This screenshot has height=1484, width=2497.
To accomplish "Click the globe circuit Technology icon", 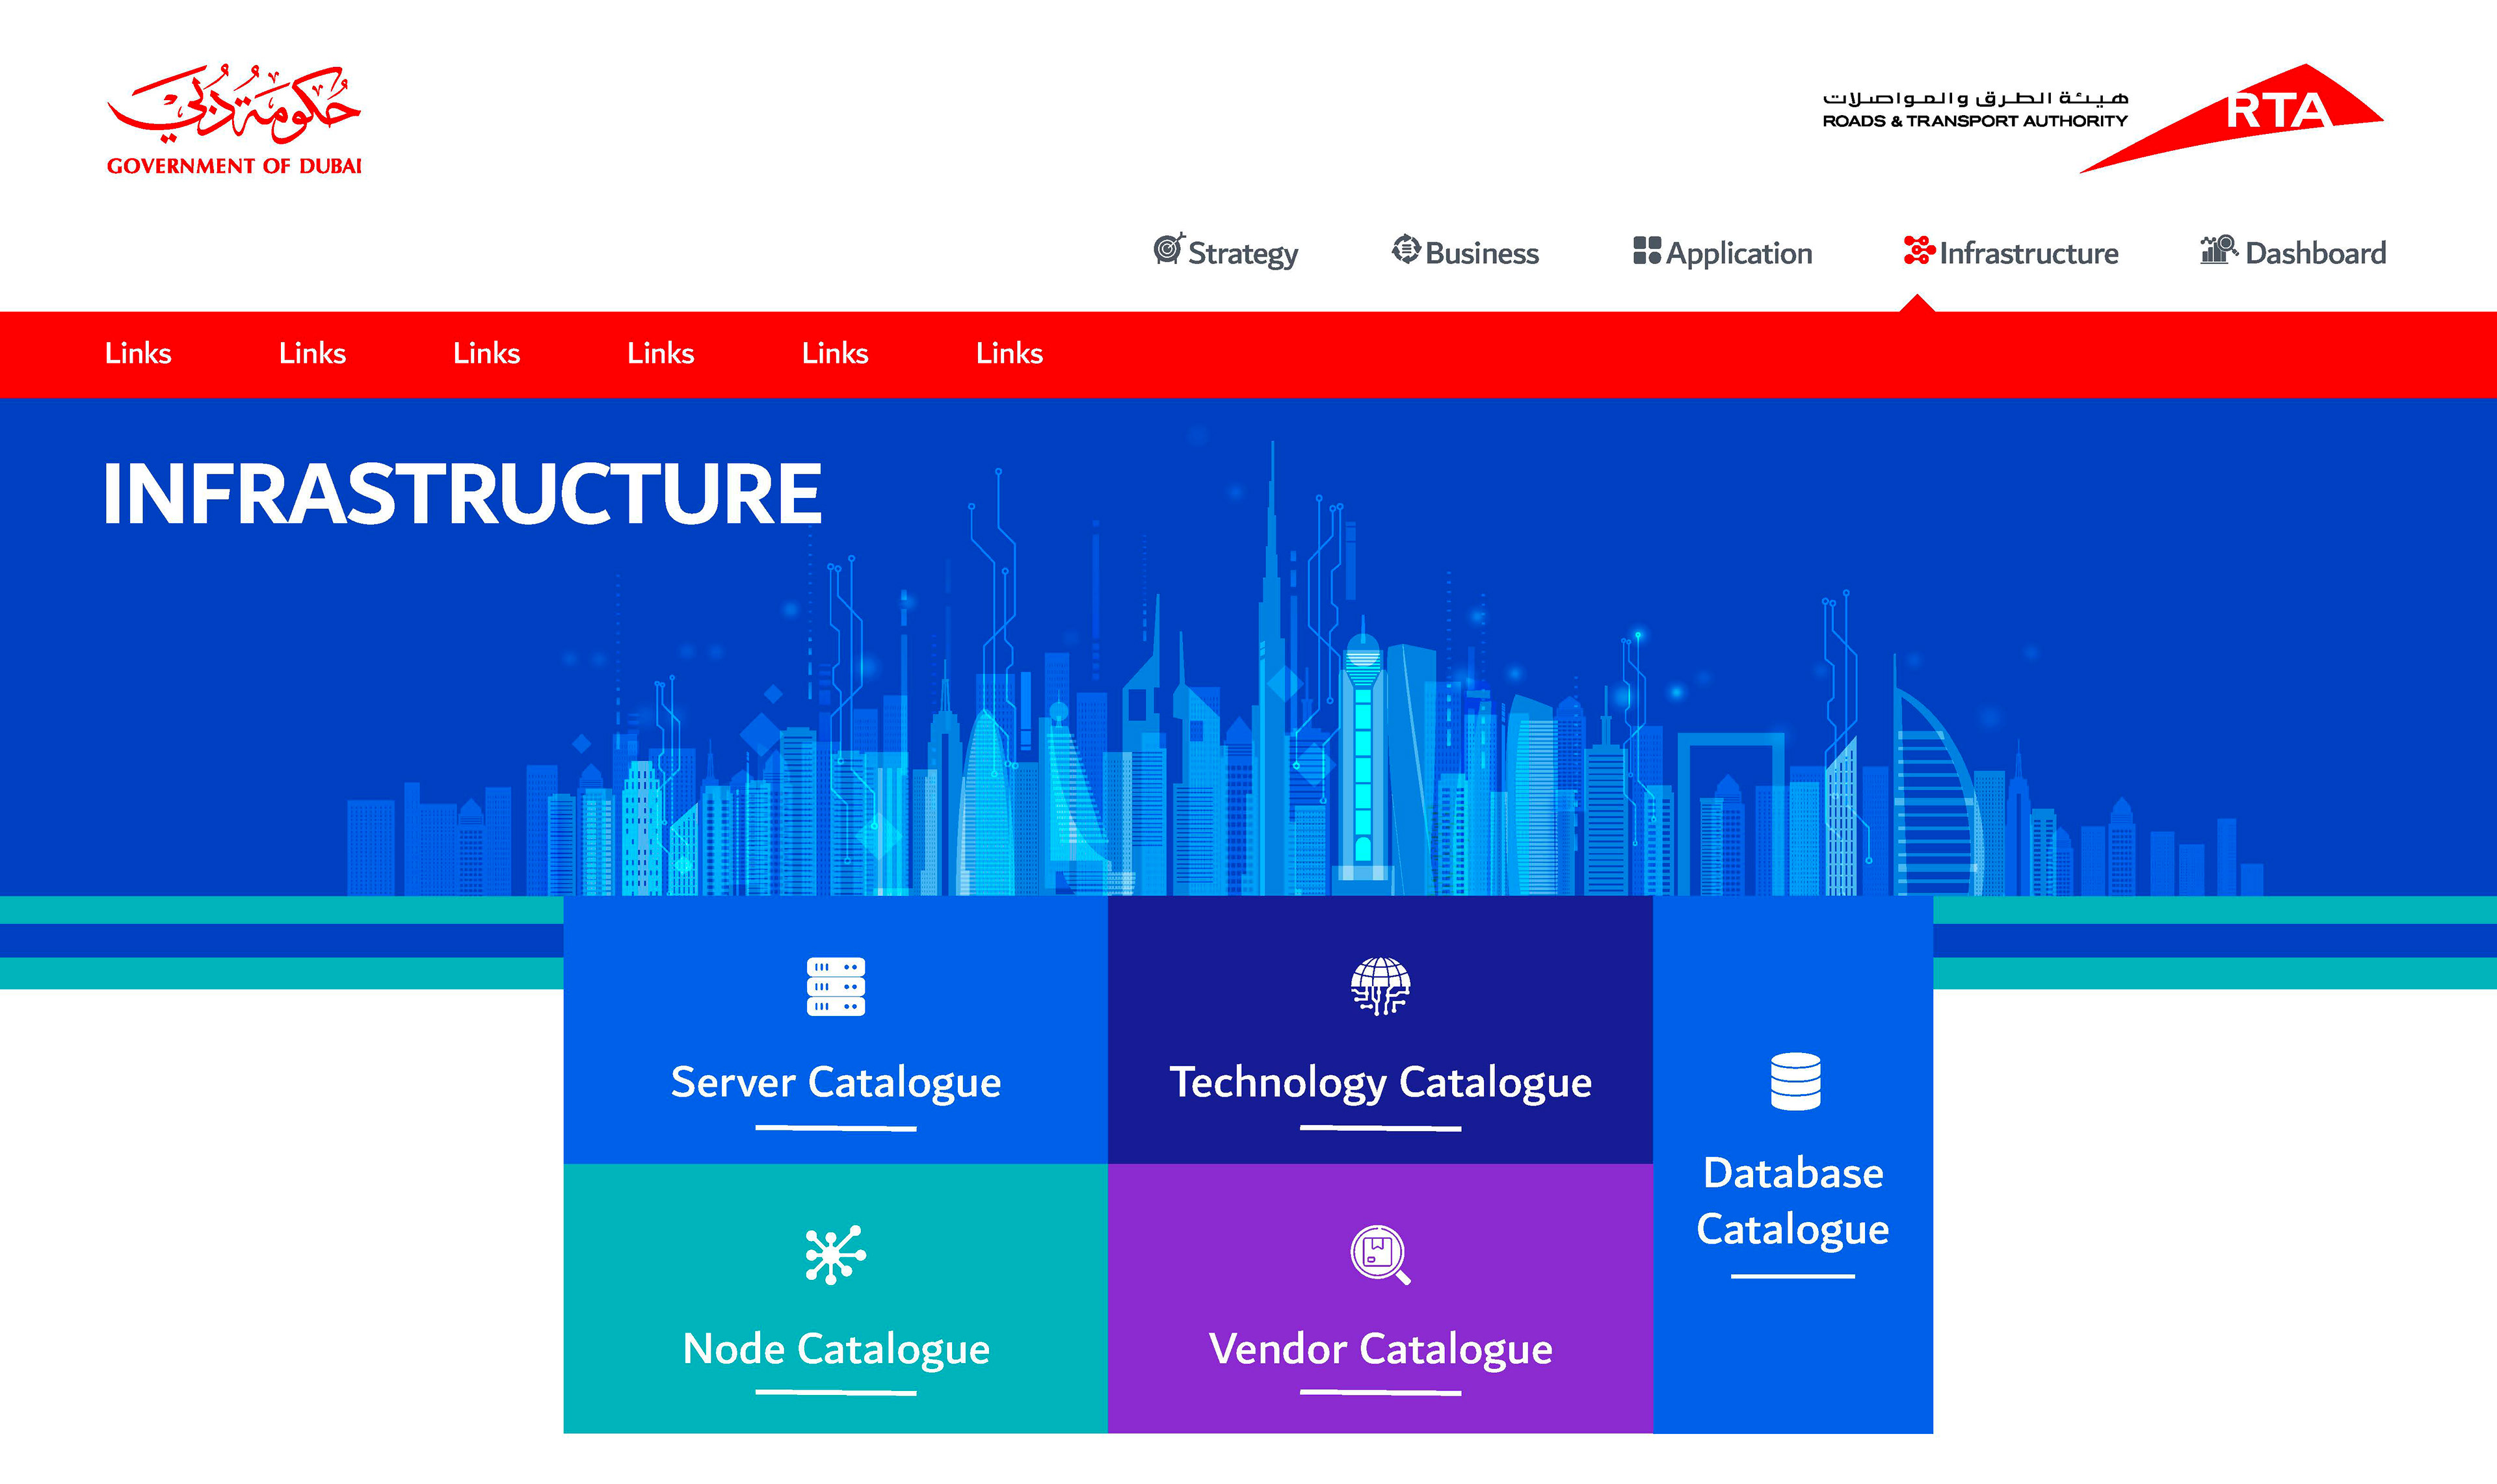I will [1380, 986].
